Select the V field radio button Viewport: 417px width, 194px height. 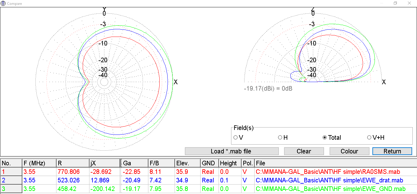(x=235, y=138)
